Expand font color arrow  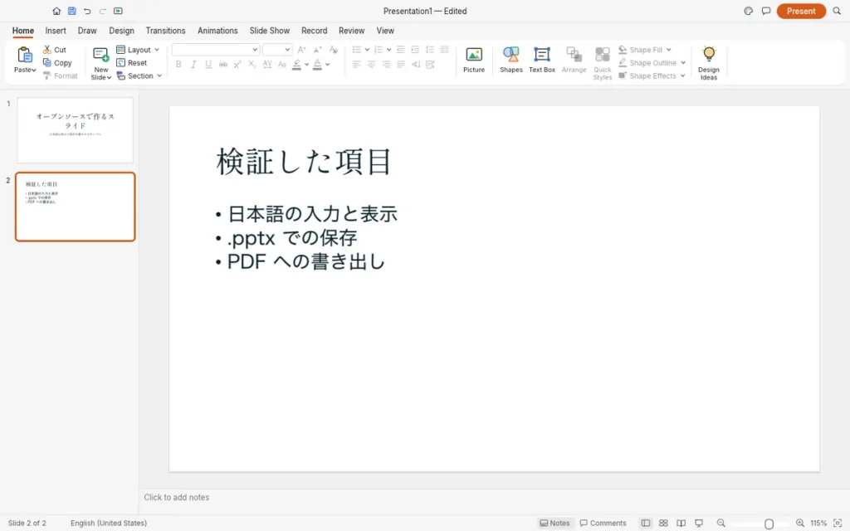coord(327,65)
